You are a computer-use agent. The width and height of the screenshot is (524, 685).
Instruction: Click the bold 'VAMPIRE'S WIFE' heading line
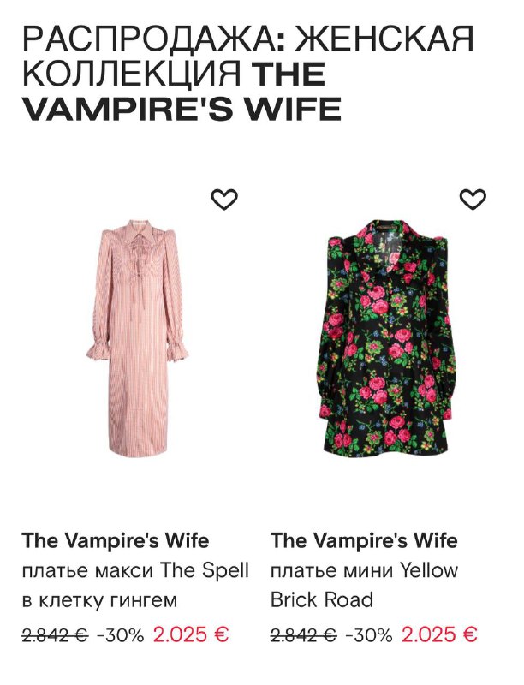point(182,109)
